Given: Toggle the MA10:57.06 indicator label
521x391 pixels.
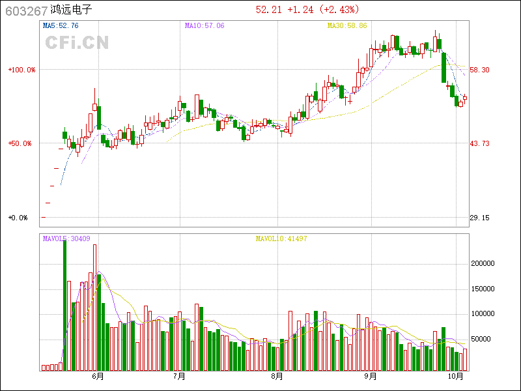Looking at the screenshot, I should (204, 26).
